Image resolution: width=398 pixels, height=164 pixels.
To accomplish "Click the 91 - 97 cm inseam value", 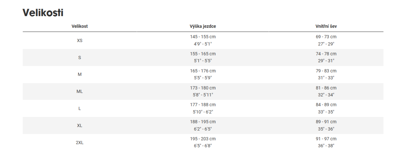I will 326,139.
